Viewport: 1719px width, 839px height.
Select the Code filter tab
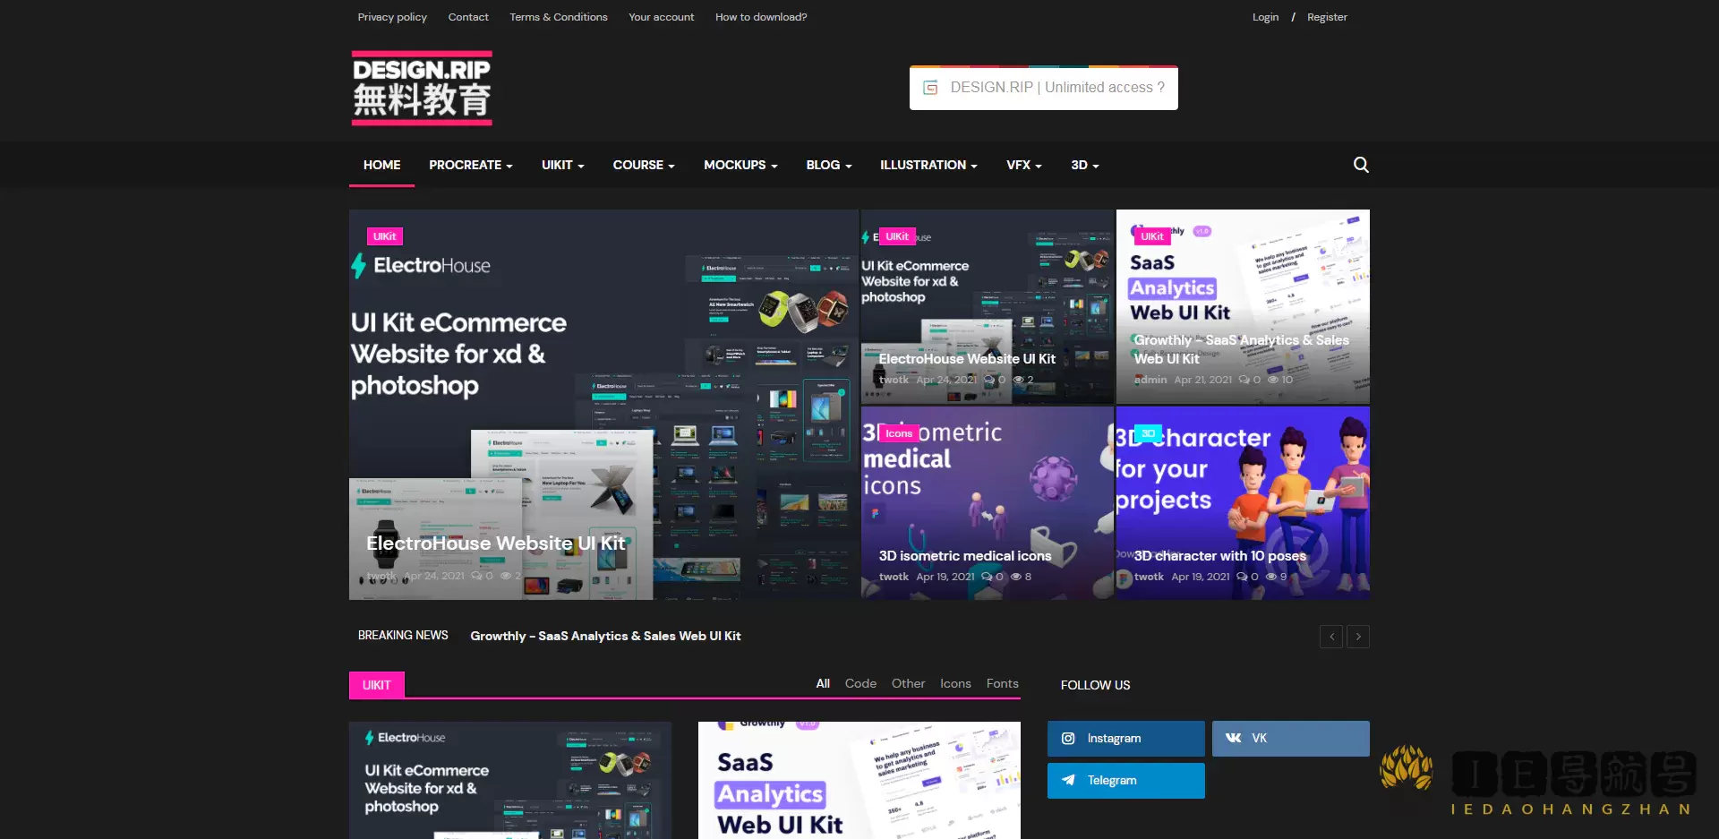pos(860,684)
